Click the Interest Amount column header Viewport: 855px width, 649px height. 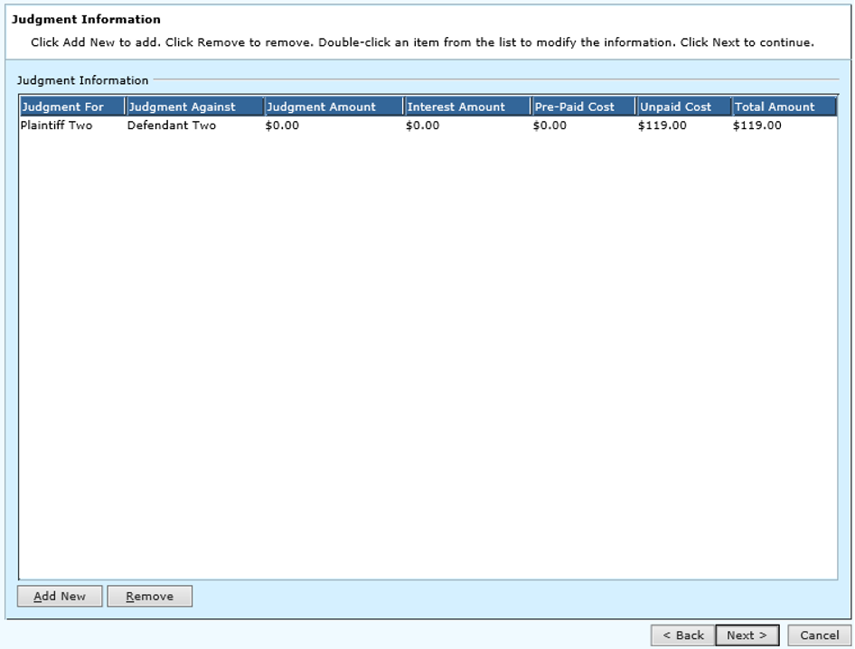pyautogui.click(x=466, y=107)
